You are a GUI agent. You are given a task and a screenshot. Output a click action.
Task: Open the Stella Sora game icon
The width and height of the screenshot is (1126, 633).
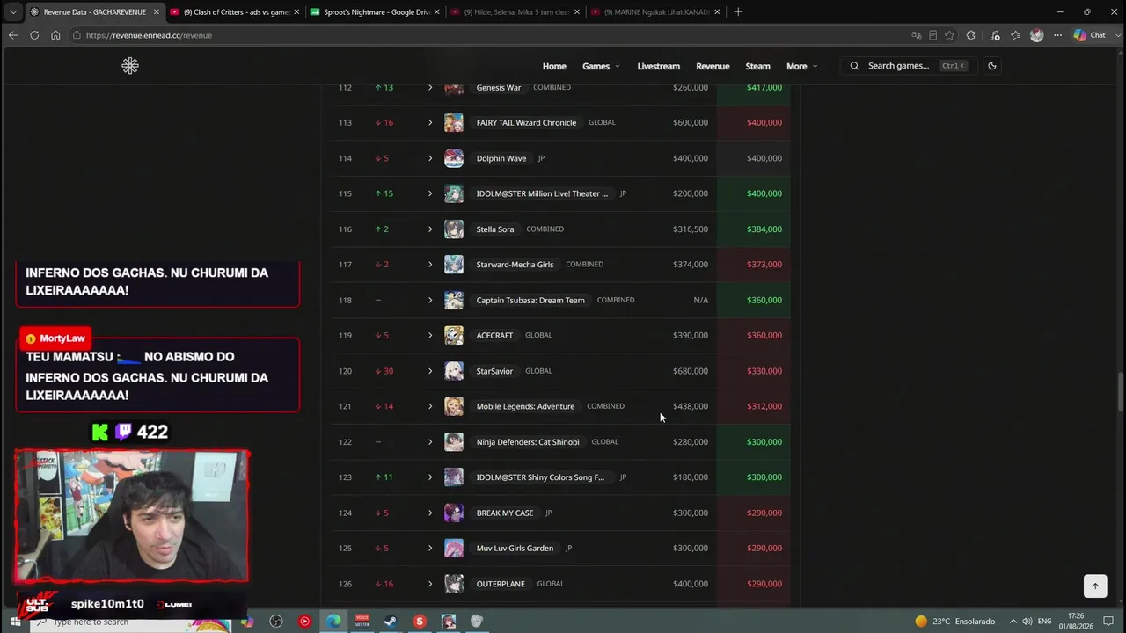click(x=454, y=229)
